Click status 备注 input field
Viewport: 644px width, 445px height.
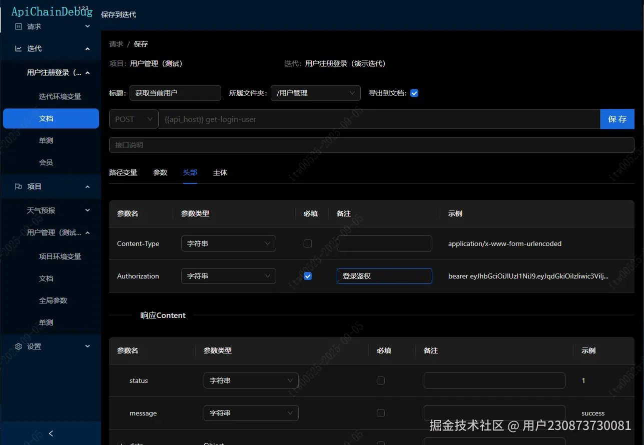[x=494, y=380]
